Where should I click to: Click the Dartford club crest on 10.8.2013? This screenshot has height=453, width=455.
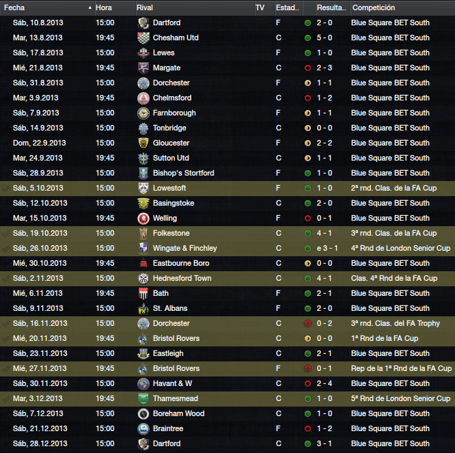[x=143, y=23]
